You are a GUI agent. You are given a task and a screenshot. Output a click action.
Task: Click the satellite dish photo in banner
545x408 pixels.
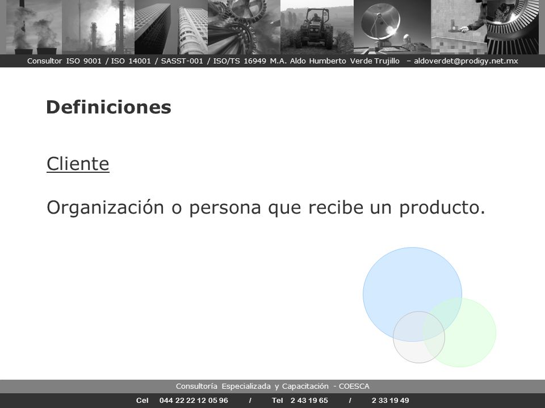(392, 27)
